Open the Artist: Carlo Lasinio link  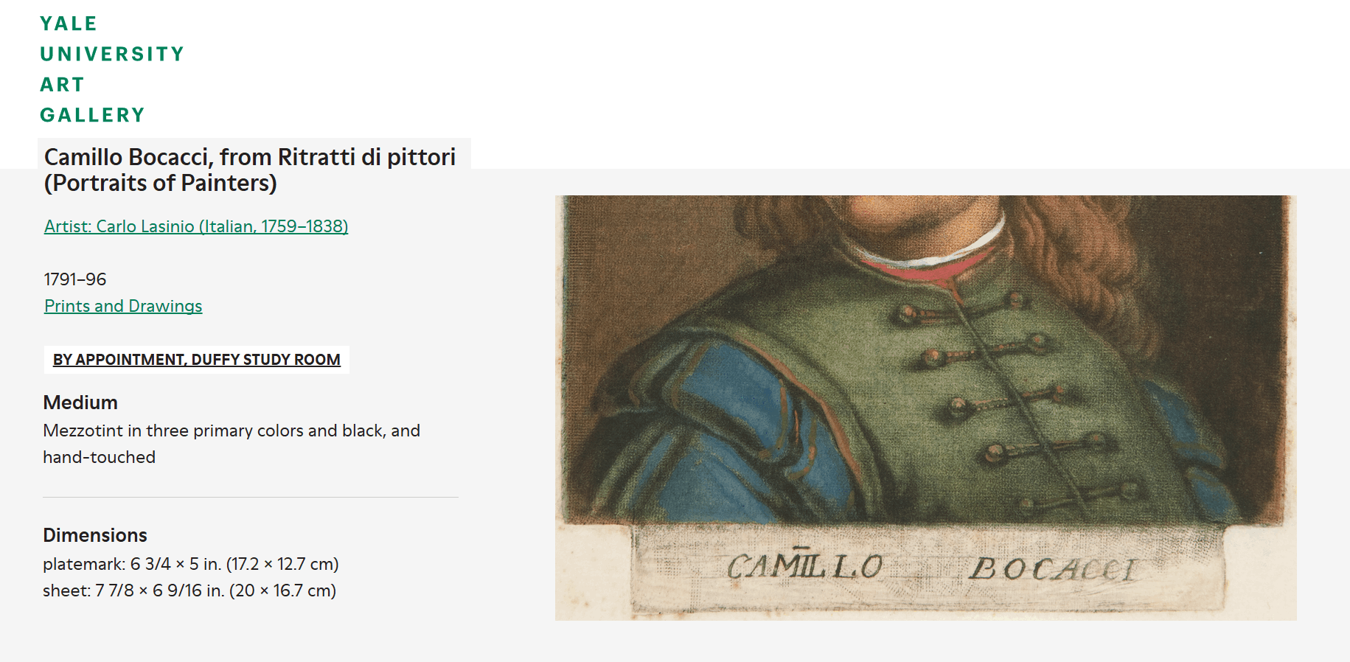[x=196, y=226]
